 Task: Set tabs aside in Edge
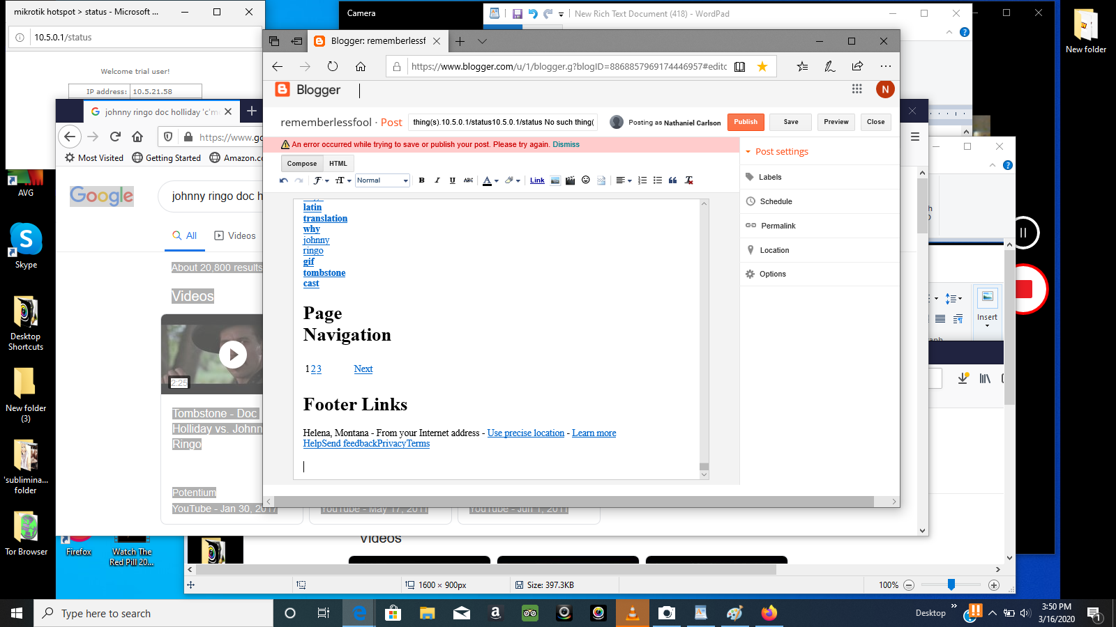pyautogui.click(x=296, y=41)
